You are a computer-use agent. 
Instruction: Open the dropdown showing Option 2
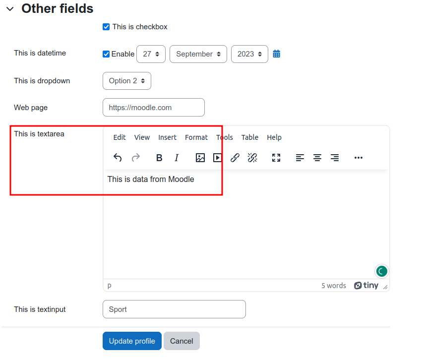(127, 81)
